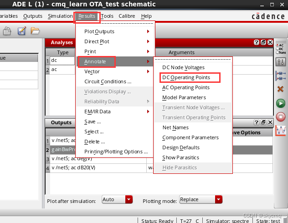The width and height of the screenshot is (288, 223).
Task: Choose Net Names
Action: pyautogui.click(x=193, y=127)
